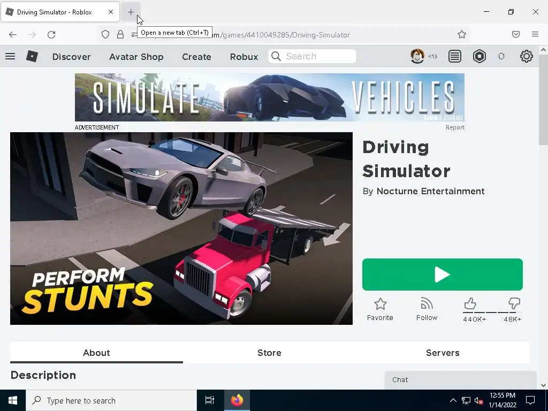The width and height of the screenshot is (548, 411).
Task: Open Firefox application menu
Action: click(x=535, y=34)
